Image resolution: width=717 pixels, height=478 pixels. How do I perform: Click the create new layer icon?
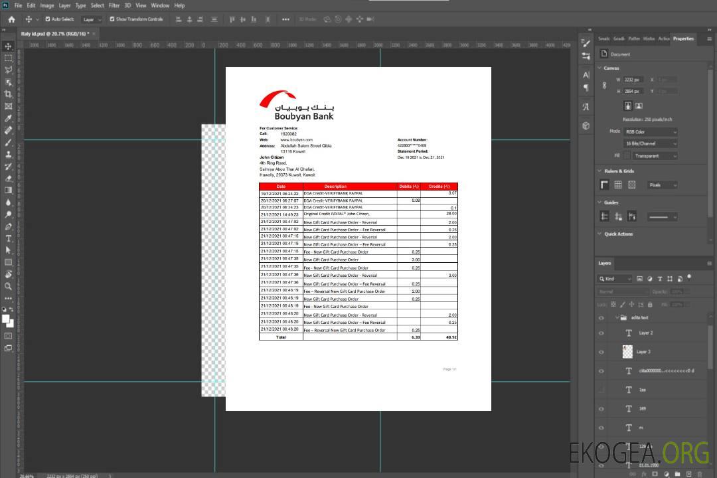[x=688, y=474]
